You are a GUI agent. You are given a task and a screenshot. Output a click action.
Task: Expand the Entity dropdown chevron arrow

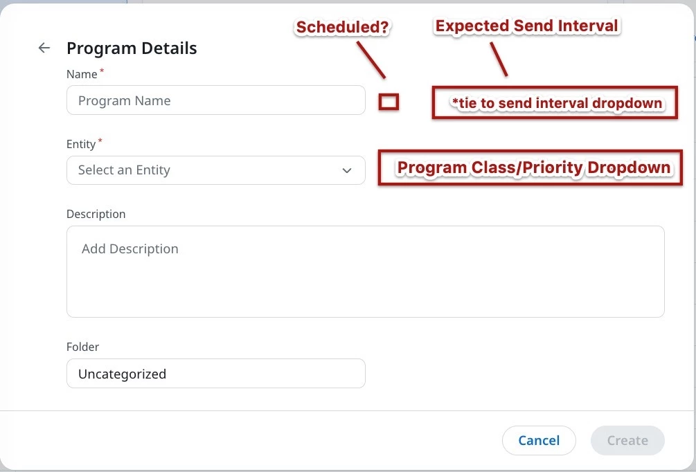[347, 170]
